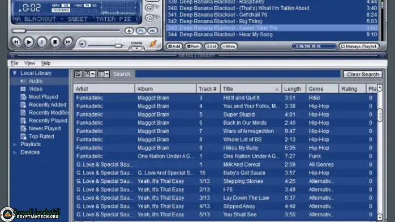Toggle the media library with ML button

coord(152,31)
